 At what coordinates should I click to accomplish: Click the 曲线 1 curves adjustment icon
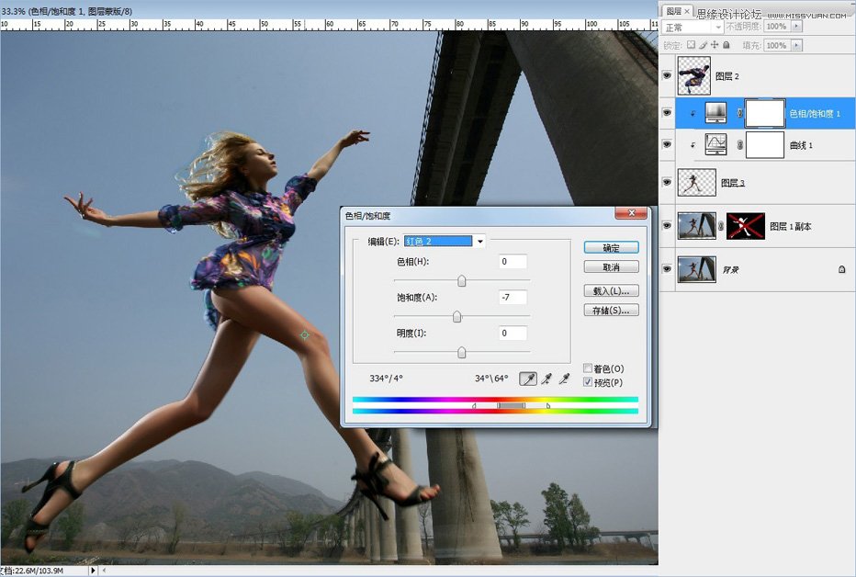(715, 144)
